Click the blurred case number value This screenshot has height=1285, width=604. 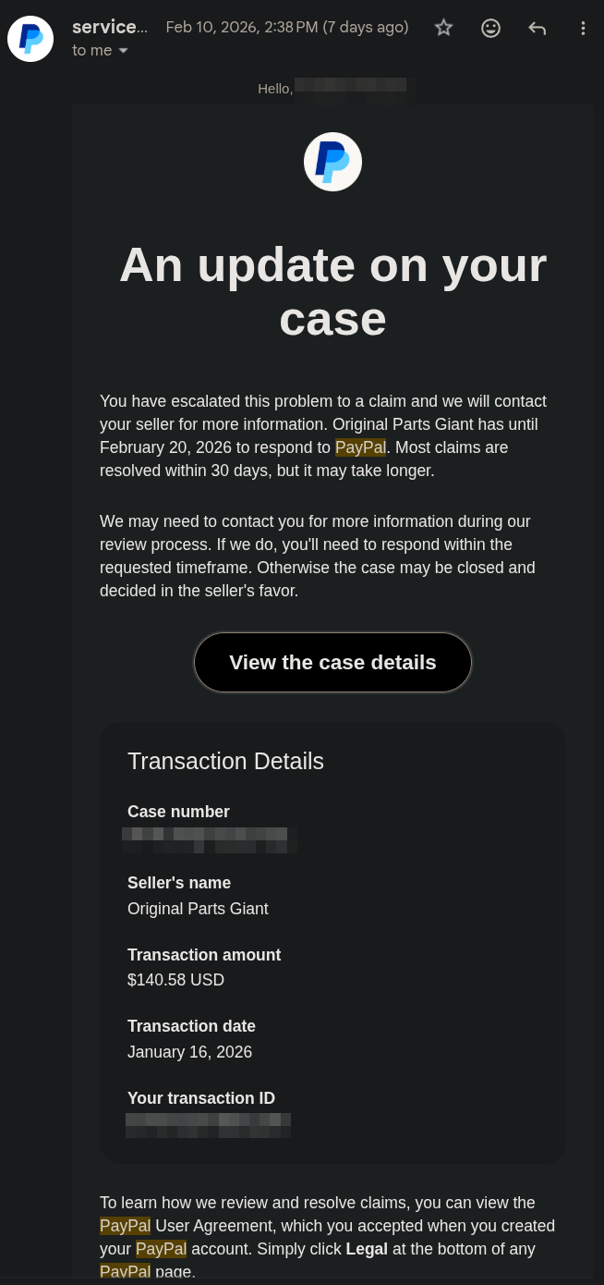(205, 839)
